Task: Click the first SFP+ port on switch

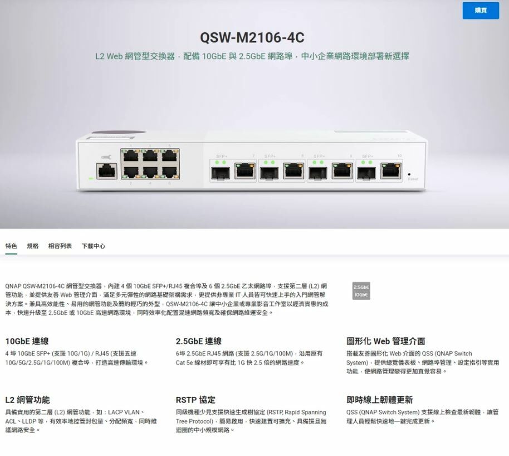Action: 221,173
